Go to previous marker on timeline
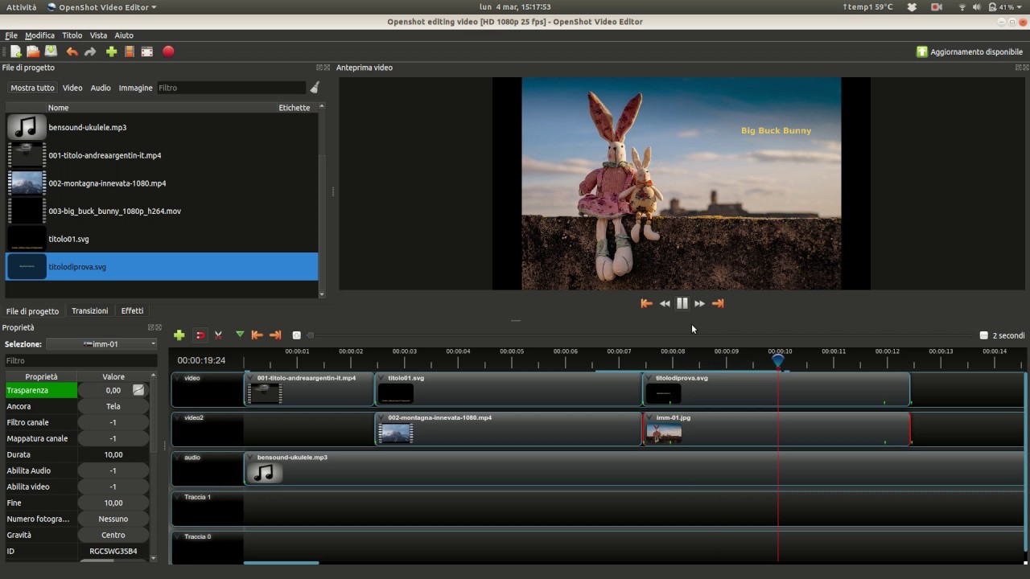Viewport: 1030px width, 579px height. [257, 335]
